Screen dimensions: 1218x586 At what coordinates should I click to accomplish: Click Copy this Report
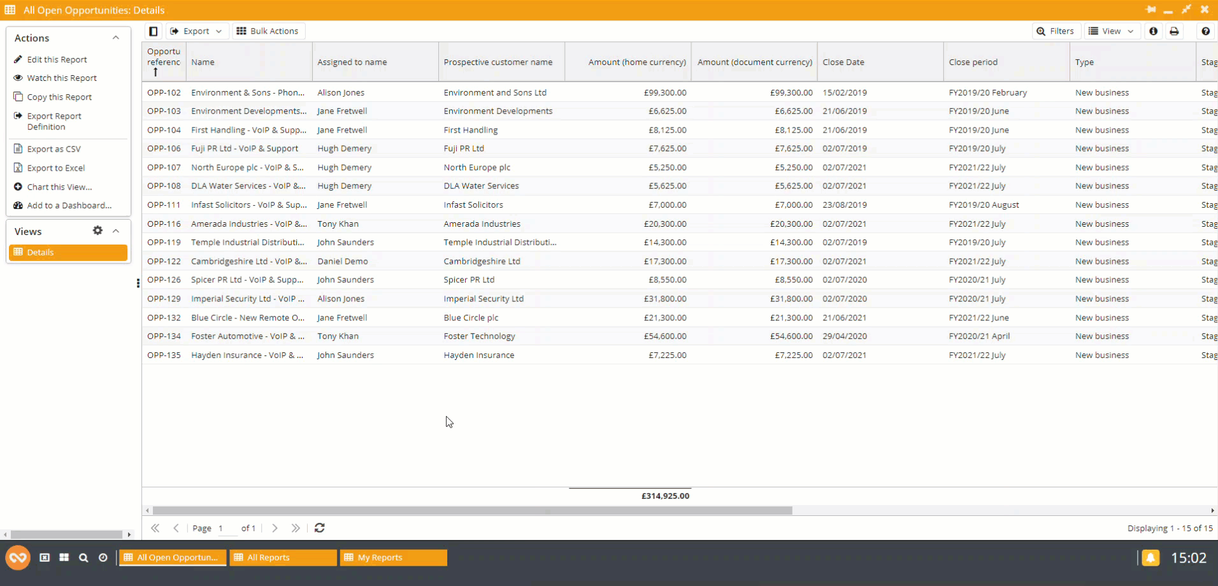(59, 97)
